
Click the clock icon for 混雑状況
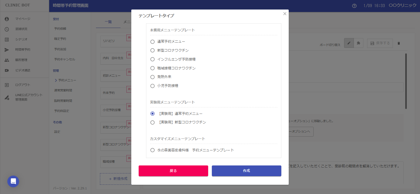7,29
